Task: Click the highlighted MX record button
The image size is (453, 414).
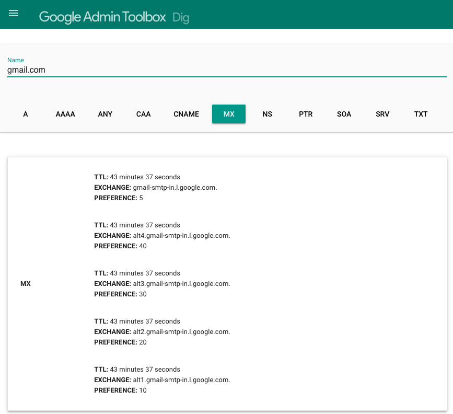Action: coord(229,114)
